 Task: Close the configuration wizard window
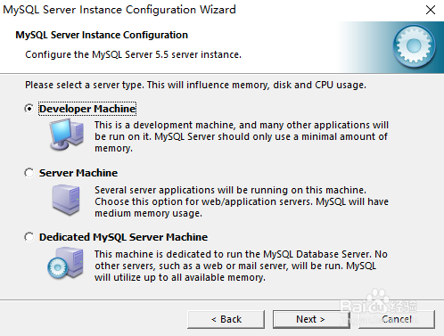point(431,10)
